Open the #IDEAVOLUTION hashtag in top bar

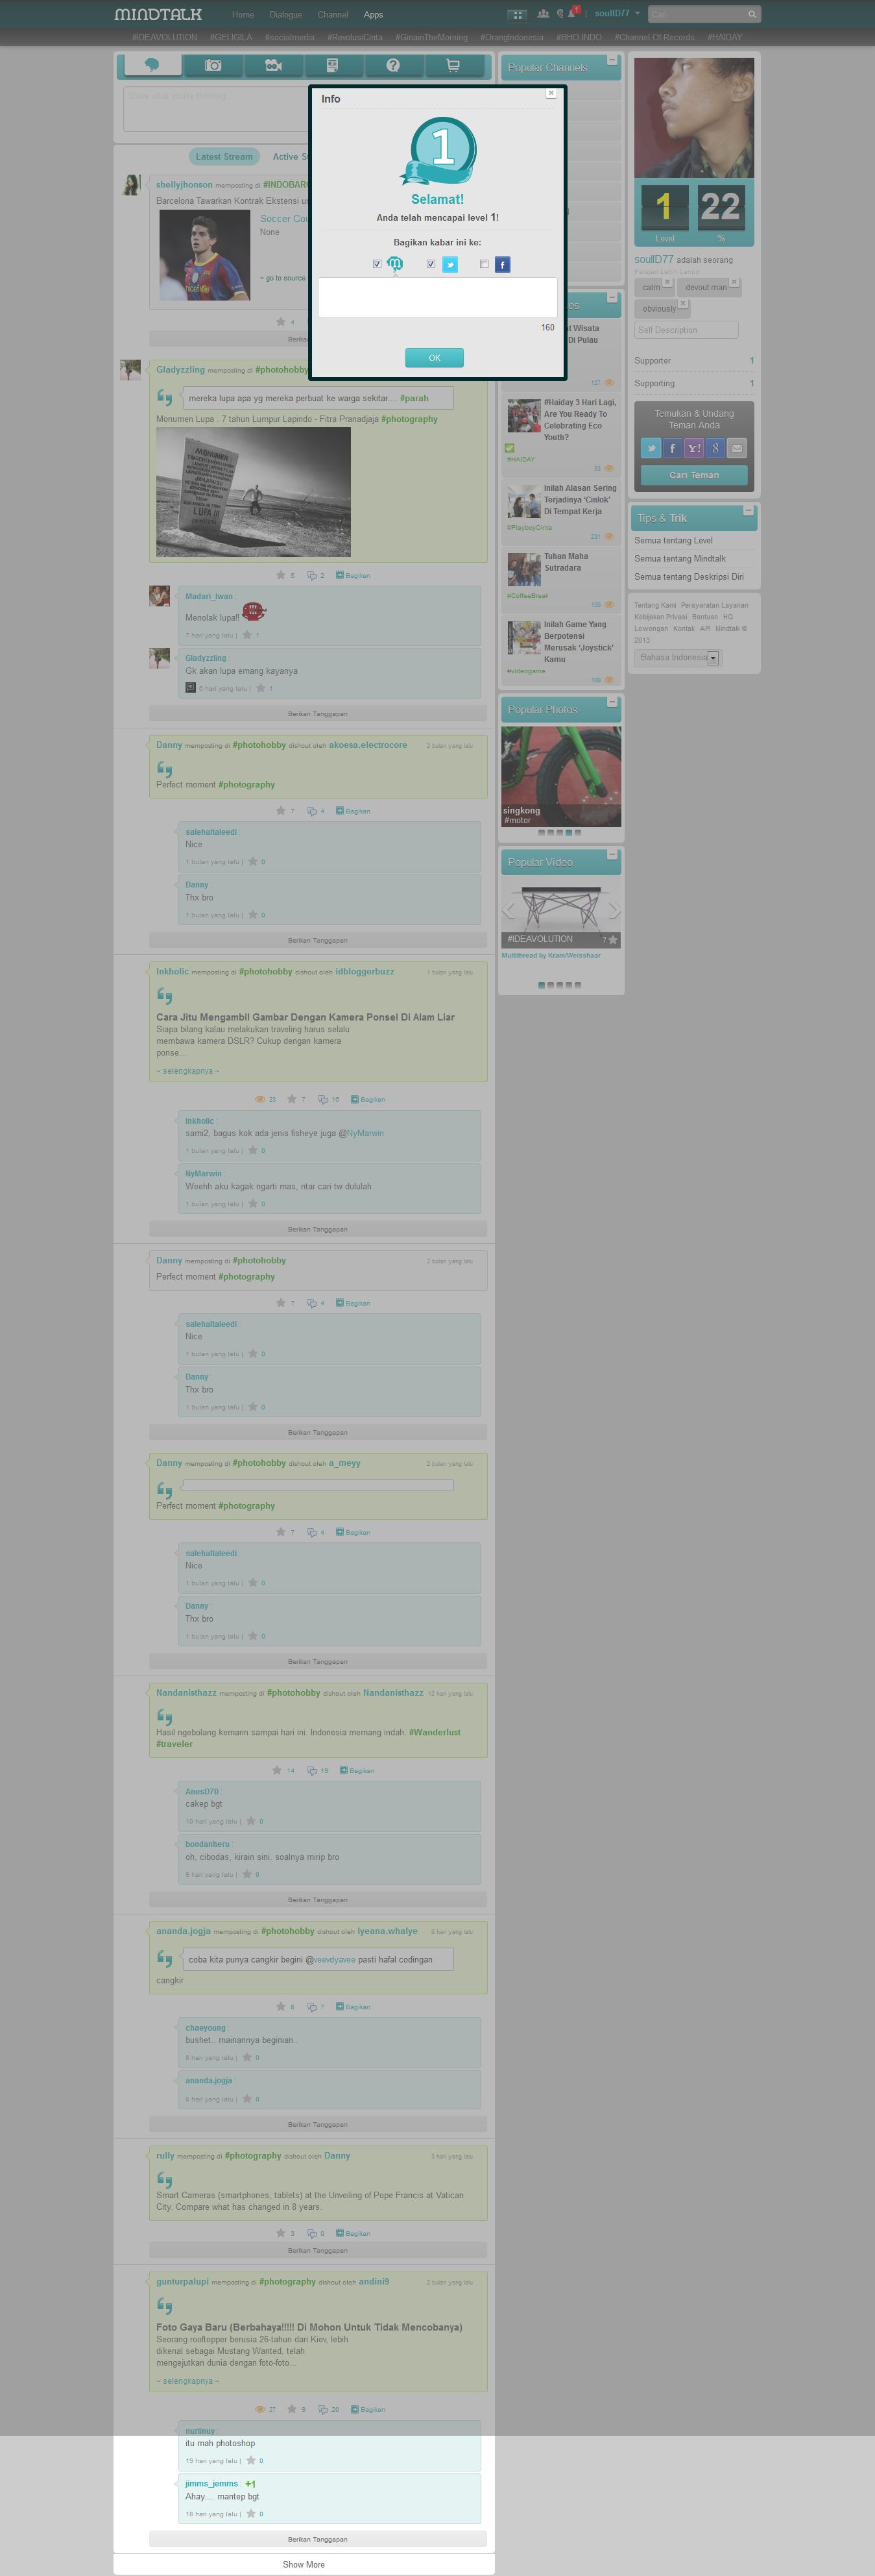[165, 37]
